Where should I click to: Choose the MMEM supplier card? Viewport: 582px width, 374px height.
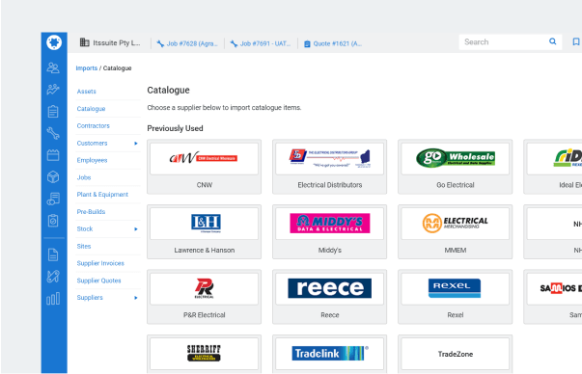(x=455, y=232)
